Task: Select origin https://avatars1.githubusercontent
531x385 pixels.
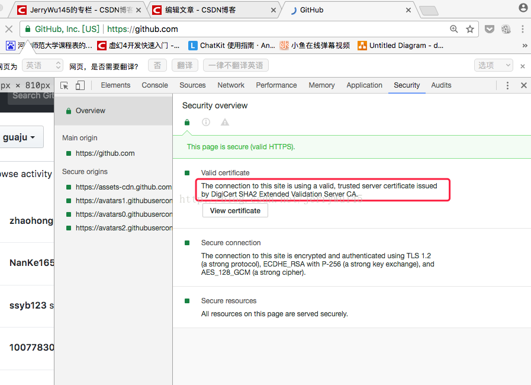Action: pos(118,201)
